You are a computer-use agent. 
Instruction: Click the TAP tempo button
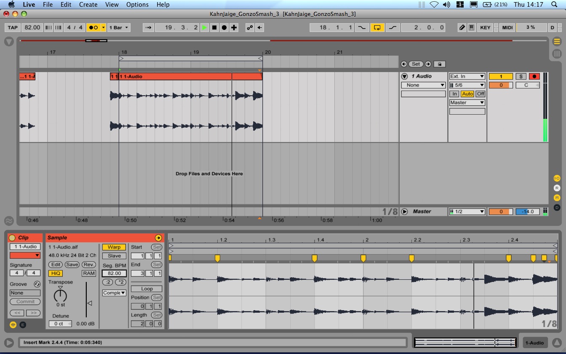click(13, 27)
